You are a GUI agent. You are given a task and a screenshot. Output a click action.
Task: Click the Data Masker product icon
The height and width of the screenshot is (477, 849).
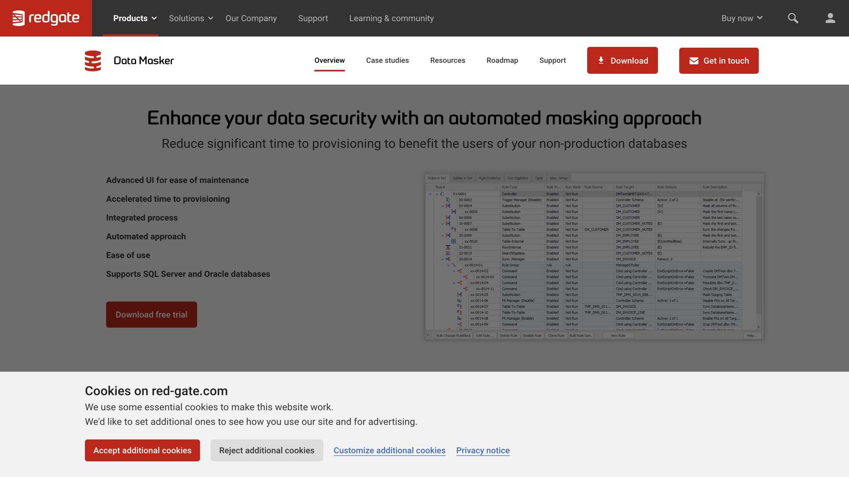click(93, 61)
